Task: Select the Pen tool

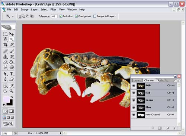Action: click(x=5, y=79)
